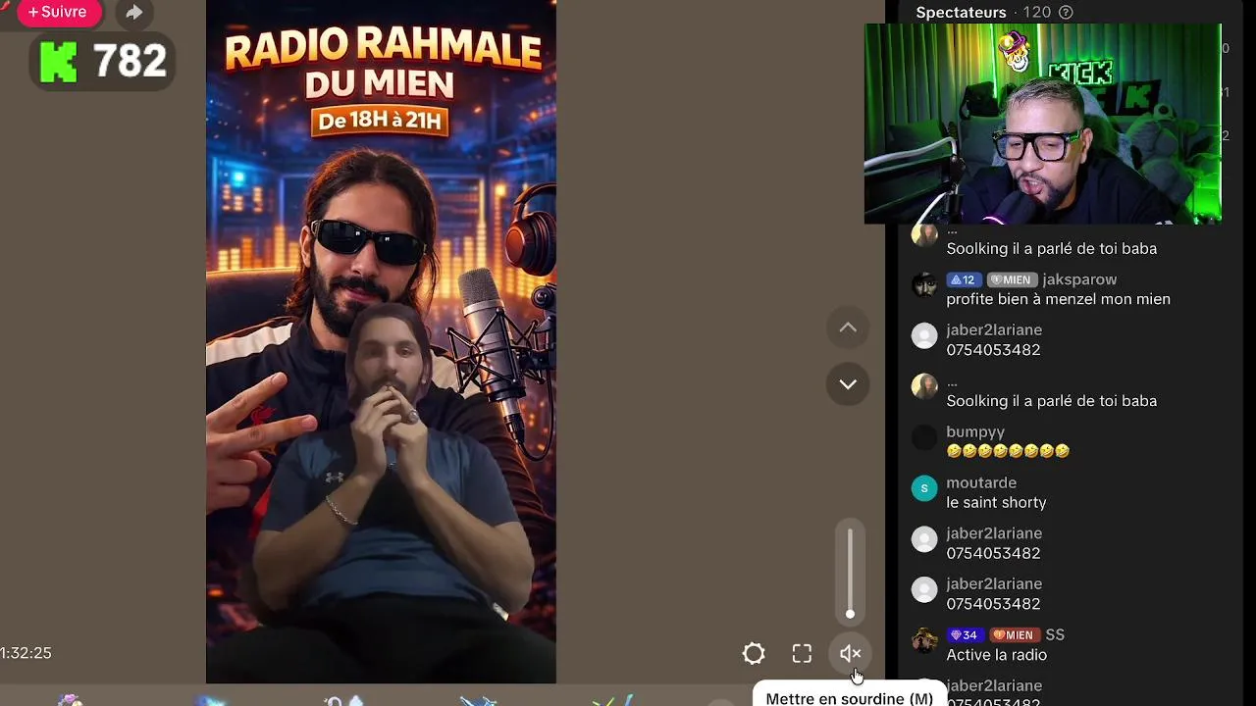Open the moutarde username
The image size is (1256, 706).
[981, 482]
